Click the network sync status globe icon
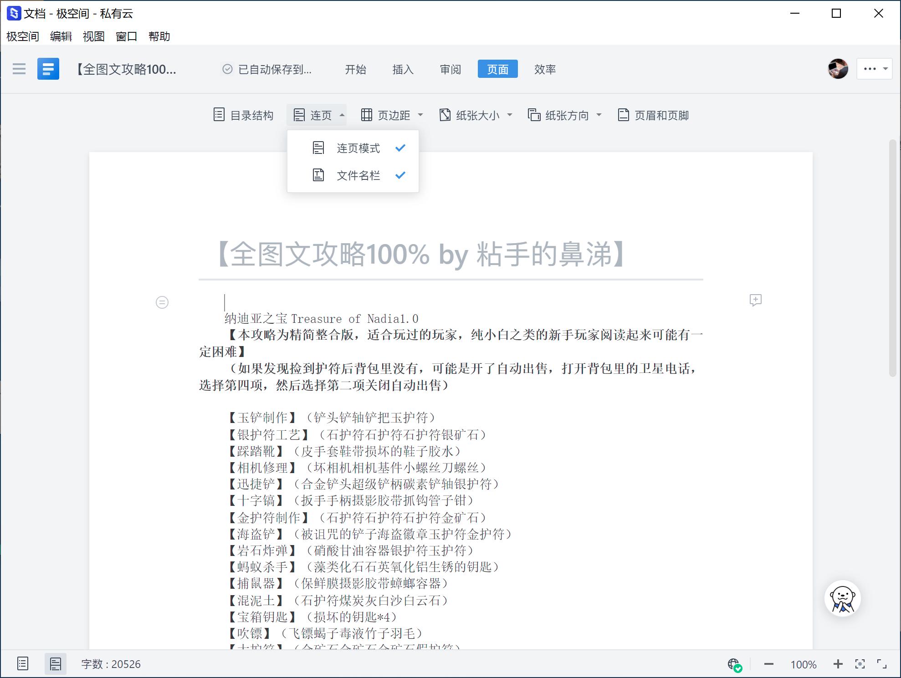This screenshot has width=901, height=678. (736, 664)
